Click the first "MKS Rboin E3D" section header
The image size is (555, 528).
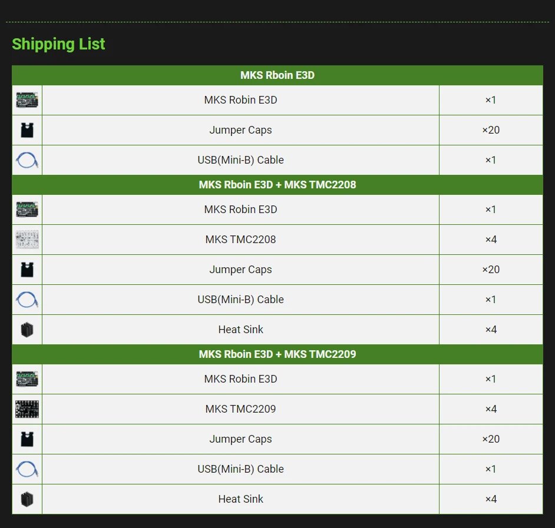277,75
